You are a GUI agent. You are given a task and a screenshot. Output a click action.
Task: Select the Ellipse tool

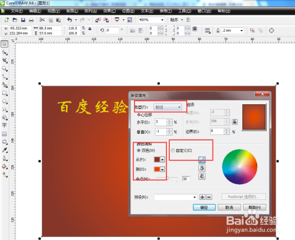pyautogui.click(x=5, y=101)
